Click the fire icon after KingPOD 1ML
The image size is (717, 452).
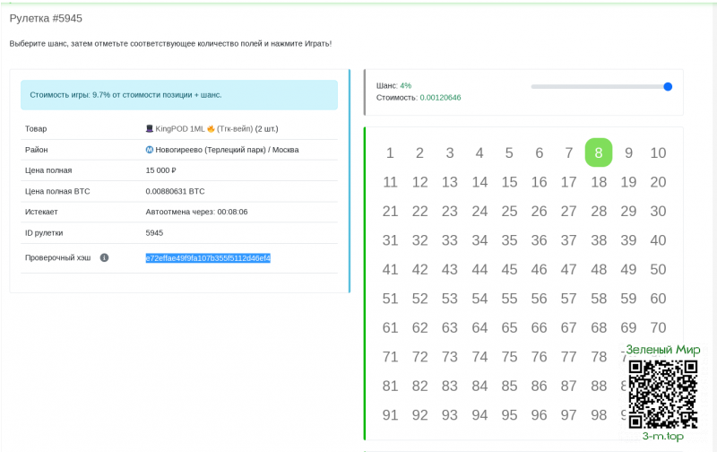click(x=211, y=129)
